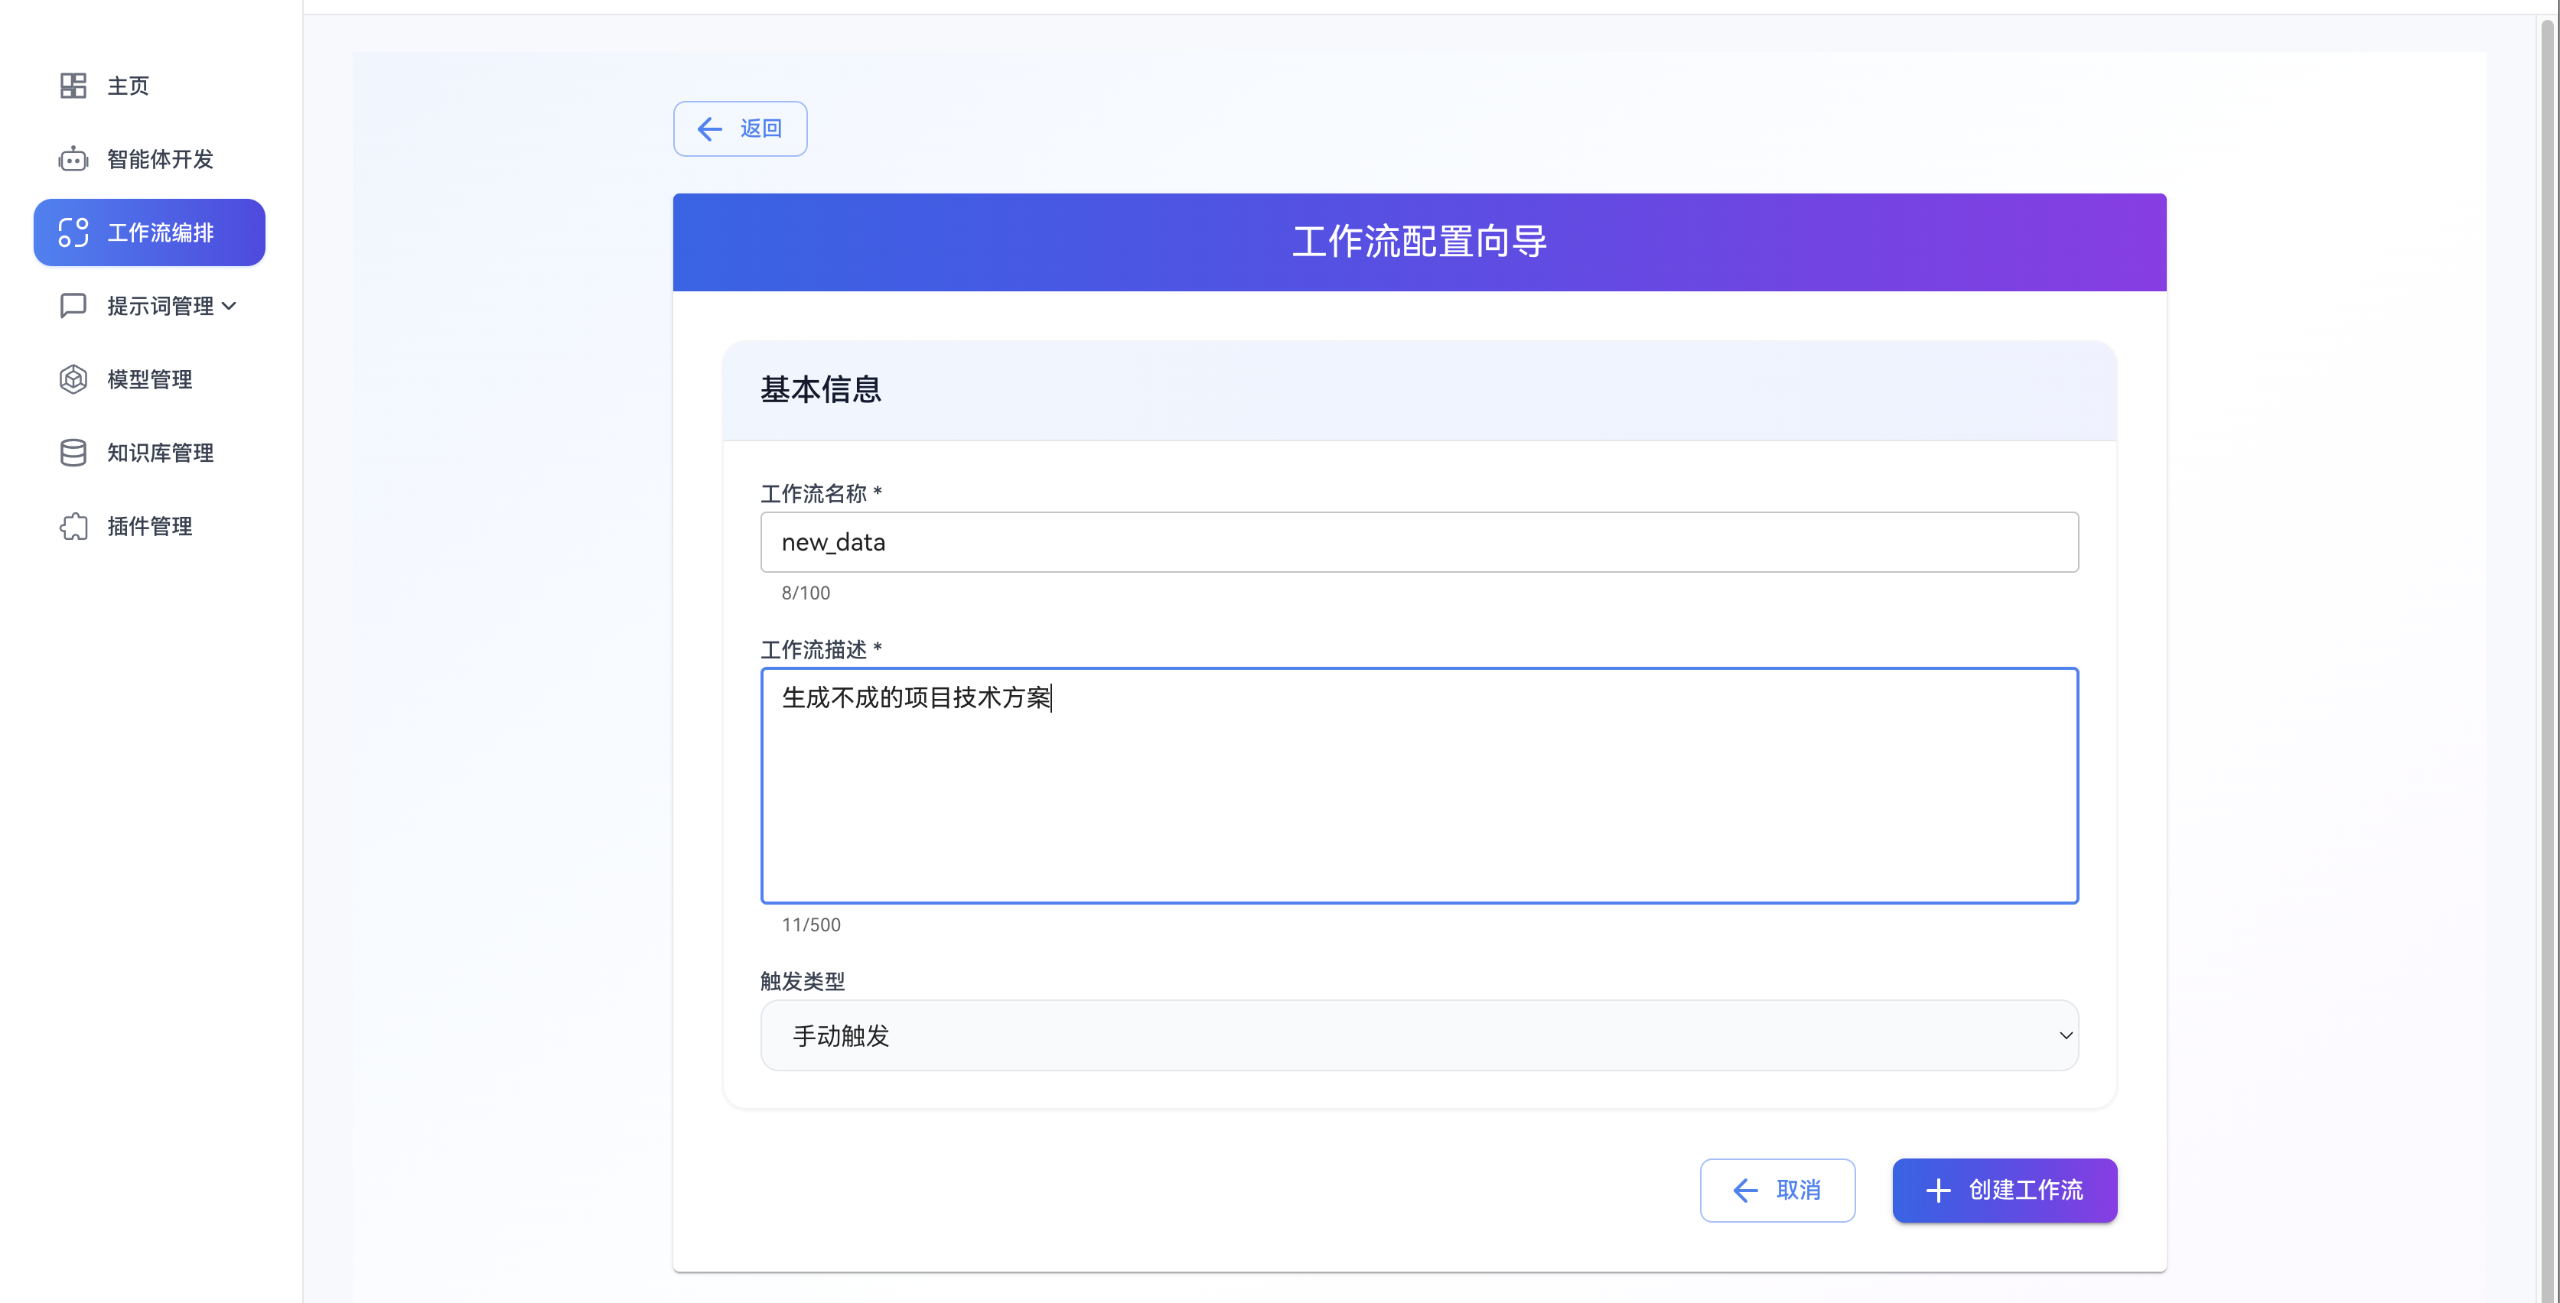2560x1303 pixels.
Task: Click the 知识库管理 database icon
Action: (x=73, y=452)
